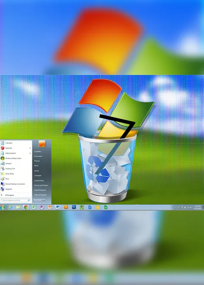This screenshot has width=204, height=285.
Task: Click the Snipping Tool scissors icon
Action: coord(2,169)
